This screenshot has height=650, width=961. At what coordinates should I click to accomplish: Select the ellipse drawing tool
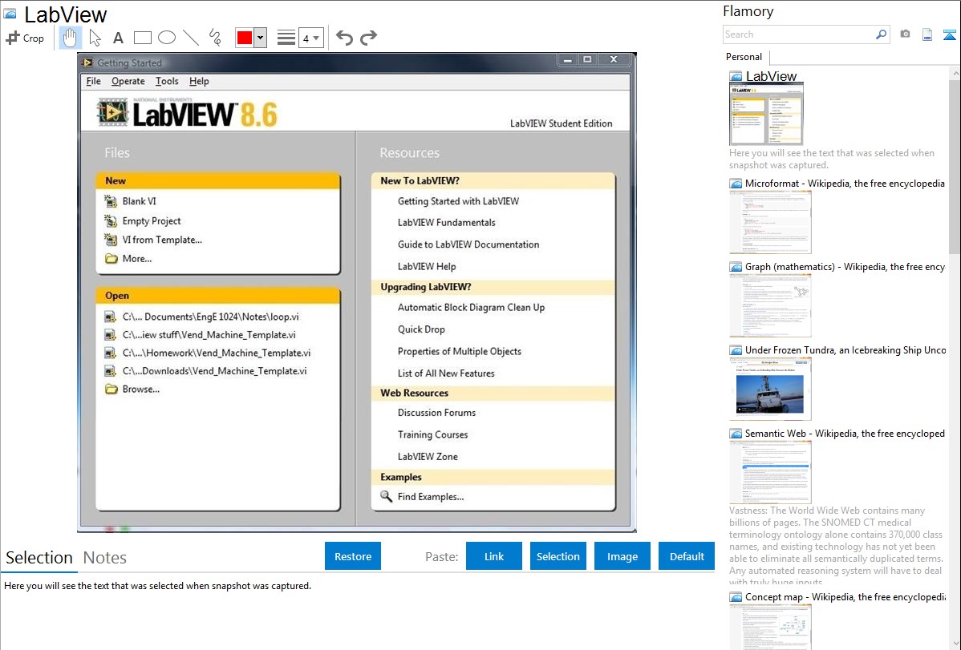click(167, 38)
